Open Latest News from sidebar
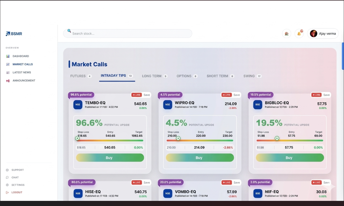The image size is (344, 206). 22,72
